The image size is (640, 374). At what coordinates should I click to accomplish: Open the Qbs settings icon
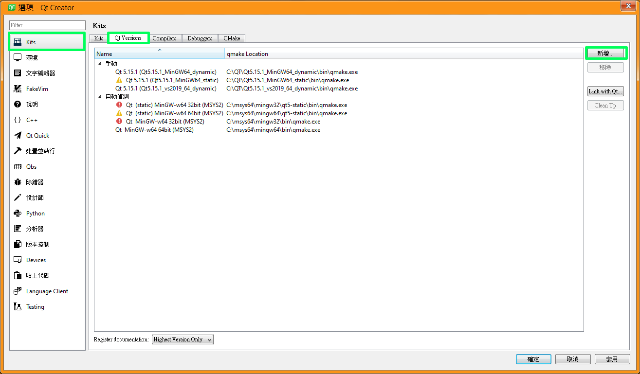coord(18,167)
